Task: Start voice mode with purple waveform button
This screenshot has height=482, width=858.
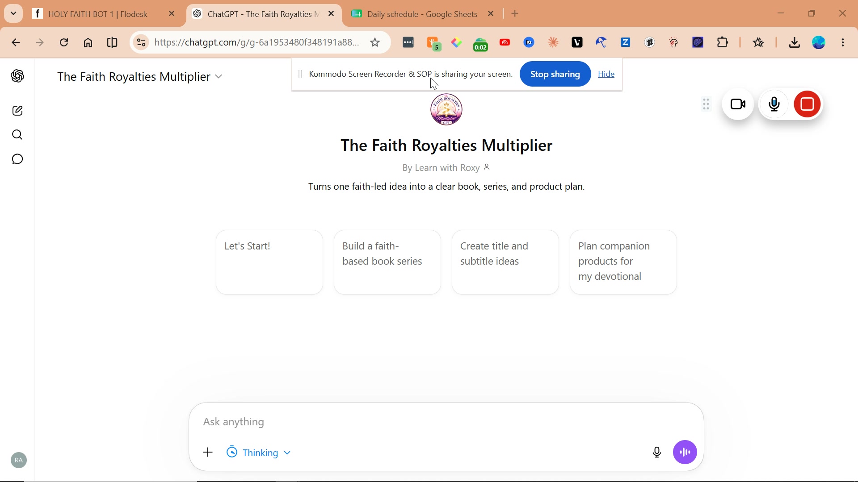Action: click(685, 453)
